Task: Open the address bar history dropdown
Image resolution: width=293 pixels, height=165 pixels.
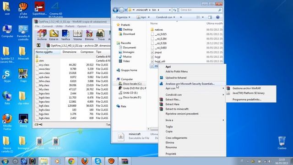Action: point(170,10)
